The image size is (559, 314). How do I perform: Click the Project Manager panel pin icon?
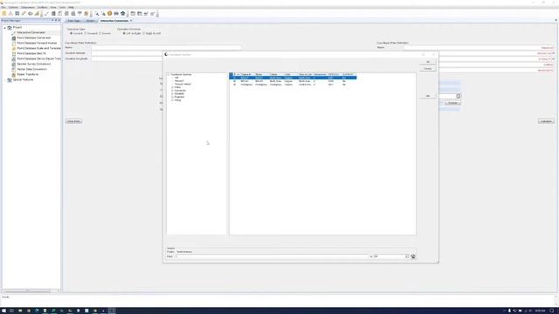(56, 21)
